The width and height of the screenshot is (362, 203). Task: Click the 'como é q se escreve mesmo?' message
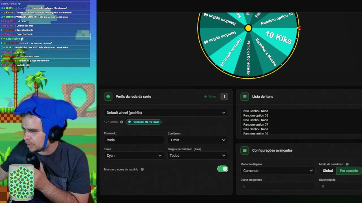(26, 43)
